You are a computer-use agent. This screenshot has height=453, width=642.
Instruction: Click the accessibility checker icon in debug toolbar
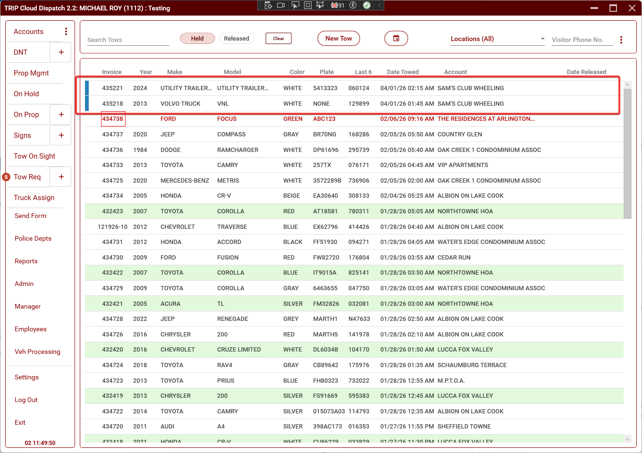[353, 5]
